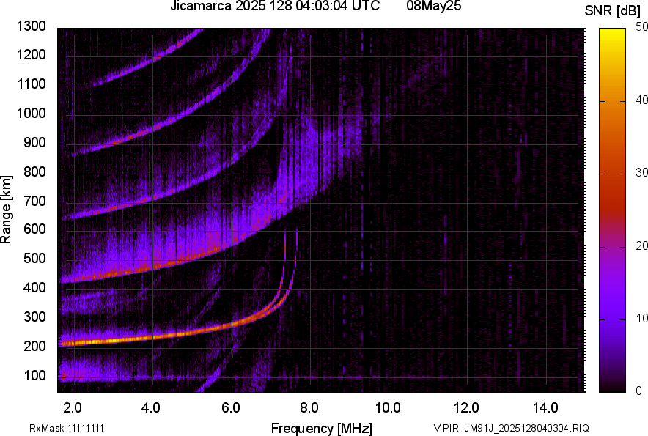Click the range tick label '300'
Viewport: 648px width, 436px height.
(x=34, y=317)
